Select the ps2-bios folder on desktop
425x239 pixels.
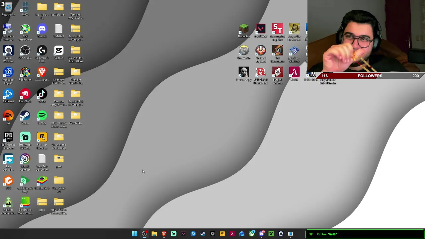[x=59, y=9]
